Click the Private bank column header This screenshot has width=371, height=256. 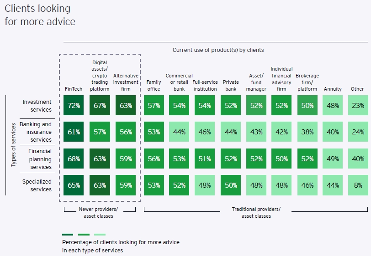(231, 86)
